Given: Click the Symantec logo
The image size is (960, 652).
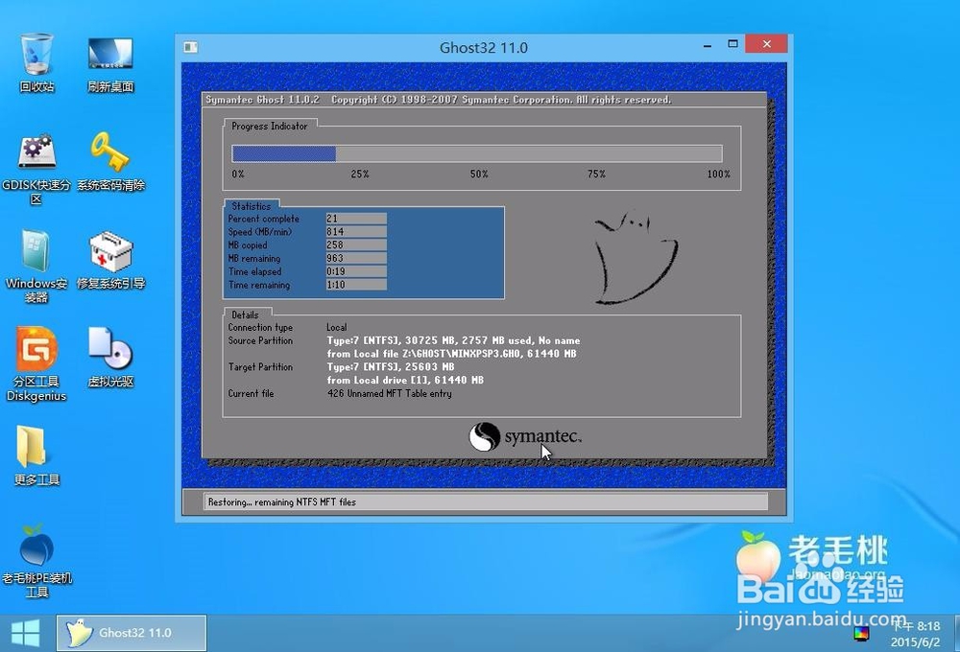Looking at the screenshot, I should point(525,436).
